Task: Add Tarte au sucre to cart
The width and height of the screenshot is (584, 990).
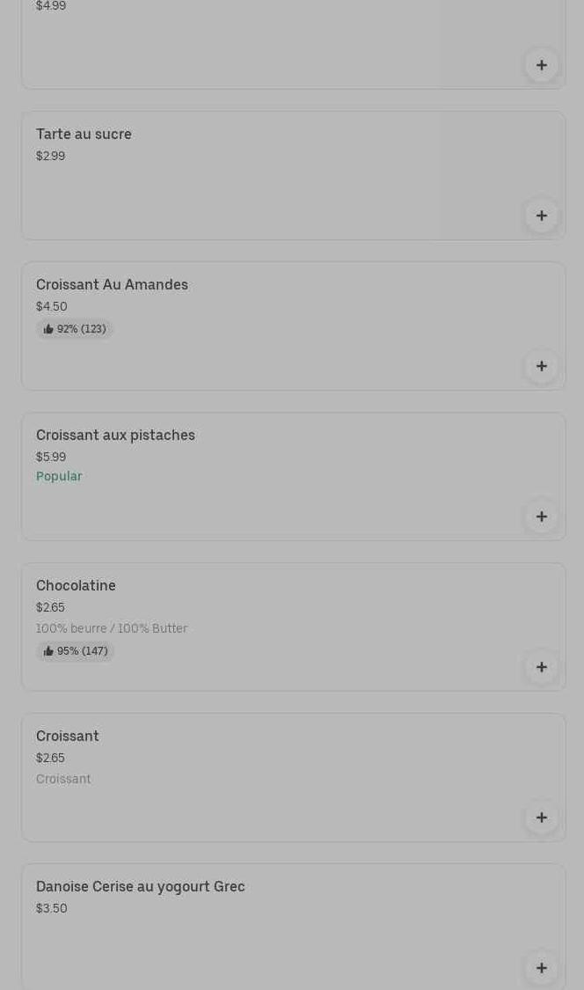Action: tap(541, 216)
